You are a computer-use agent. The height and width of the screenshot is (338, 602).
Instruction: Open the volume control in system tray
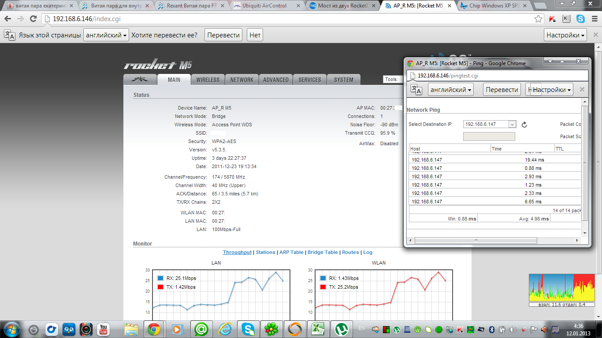pyautogui.click(x=513, y=329)
